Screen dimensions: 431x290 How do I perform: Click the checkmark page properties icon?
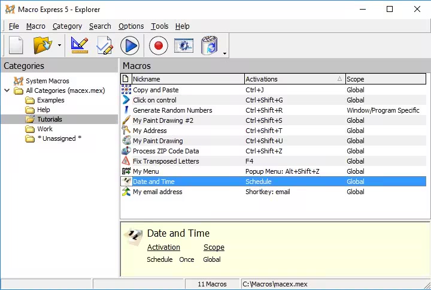(x=105, y=46)
